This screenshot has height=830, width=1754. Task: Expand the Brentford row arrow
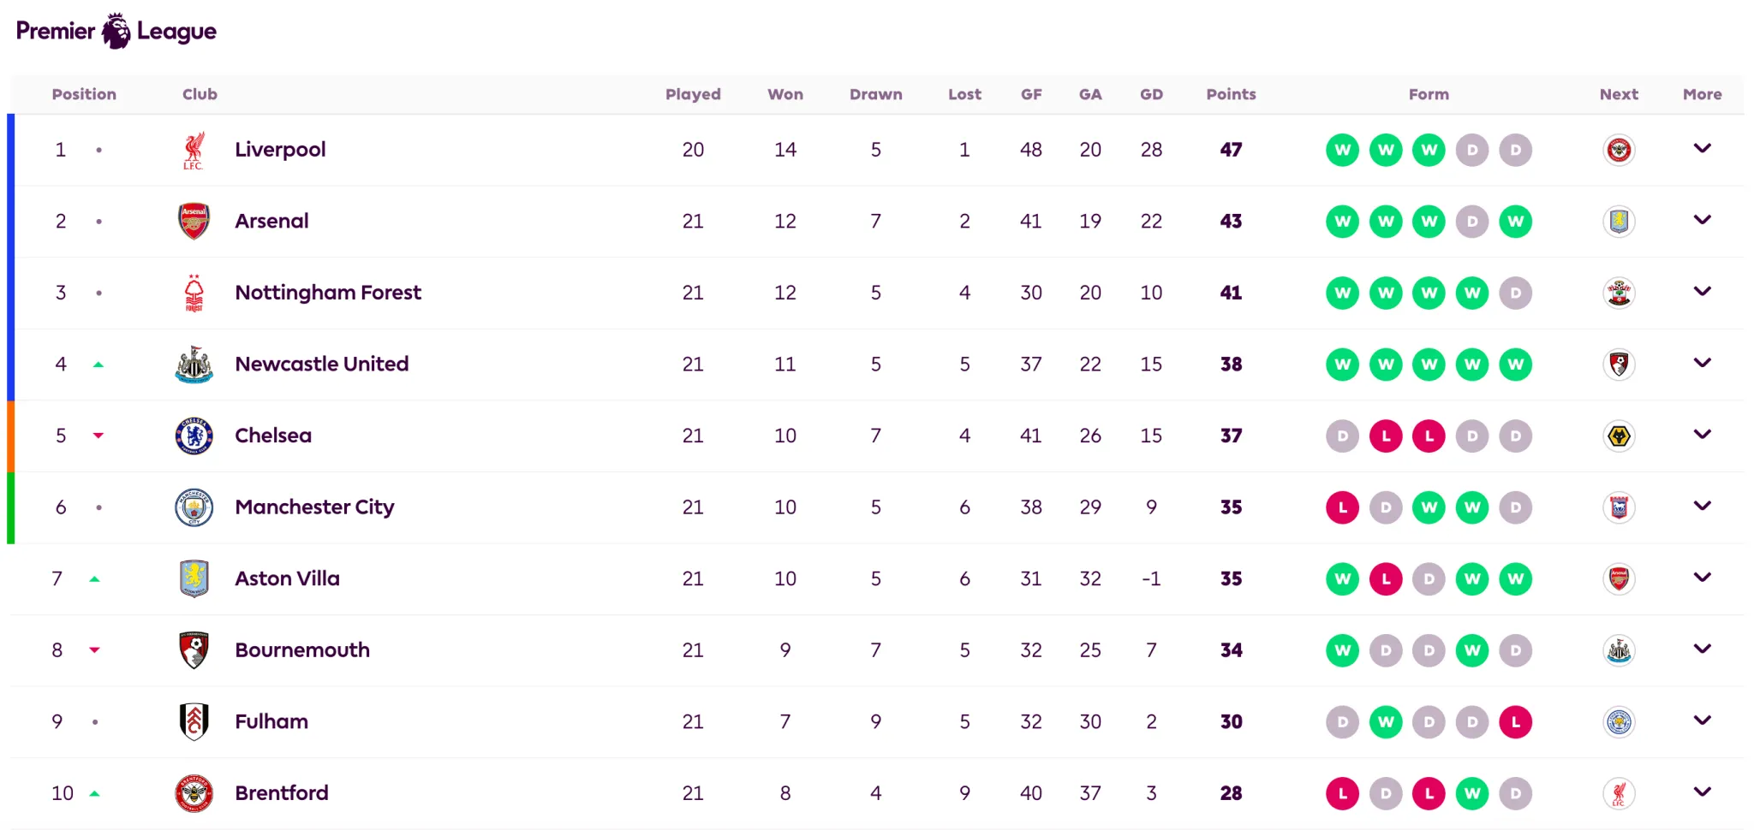point(1702,792)
